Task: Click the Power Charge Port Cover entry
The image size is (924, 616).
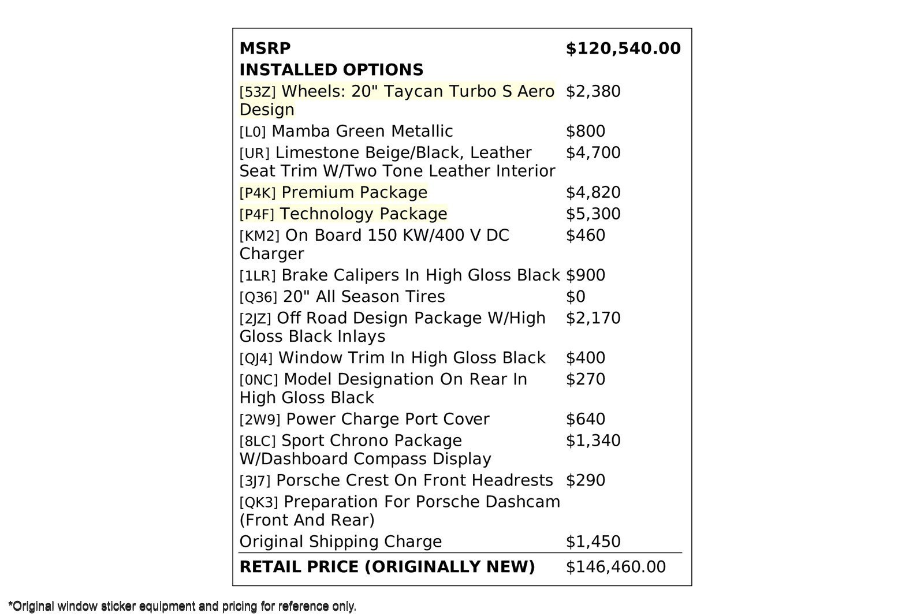Action: [x=364, y=419]
